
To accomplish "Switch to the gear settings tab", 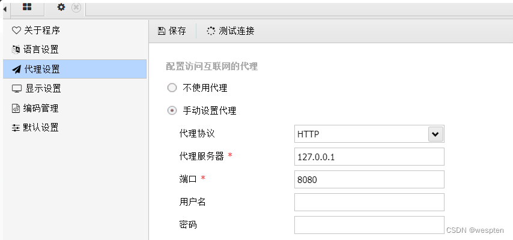I will [61, 7].
